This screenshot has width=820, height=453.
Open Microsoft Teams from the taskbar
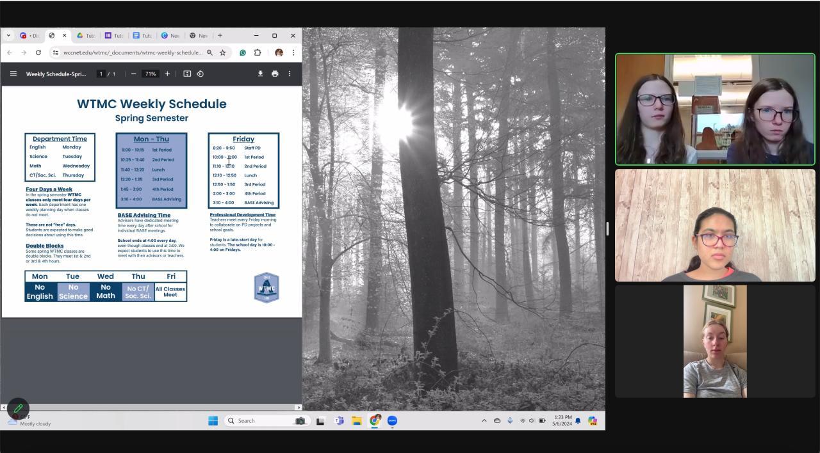coord(339,420)
